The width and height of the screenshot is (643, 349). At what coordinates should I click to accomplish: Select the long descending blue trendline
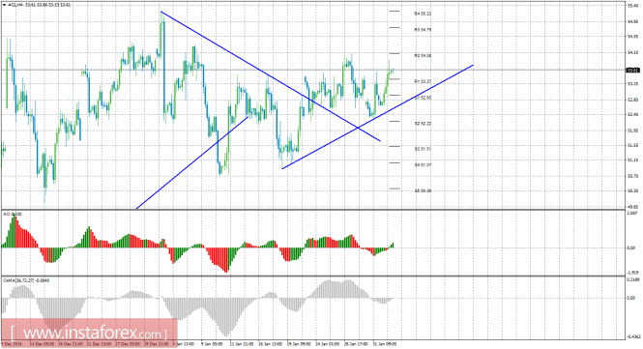tap(271, 76)
